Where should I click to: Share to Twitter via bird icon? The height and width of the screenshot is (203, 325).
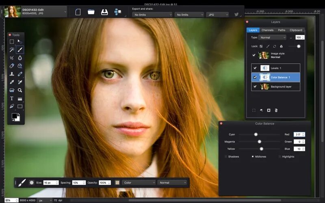[x=236, y=15]
